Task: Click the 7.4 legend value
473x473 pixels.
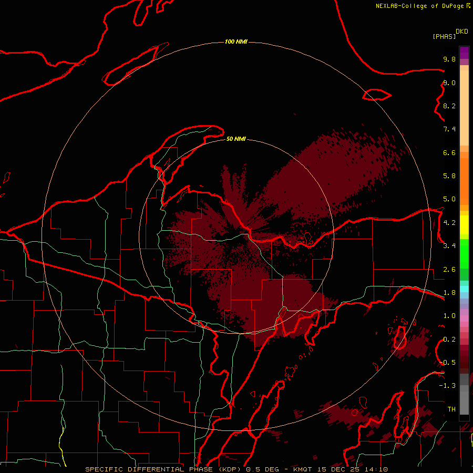Action: (449, 129)
